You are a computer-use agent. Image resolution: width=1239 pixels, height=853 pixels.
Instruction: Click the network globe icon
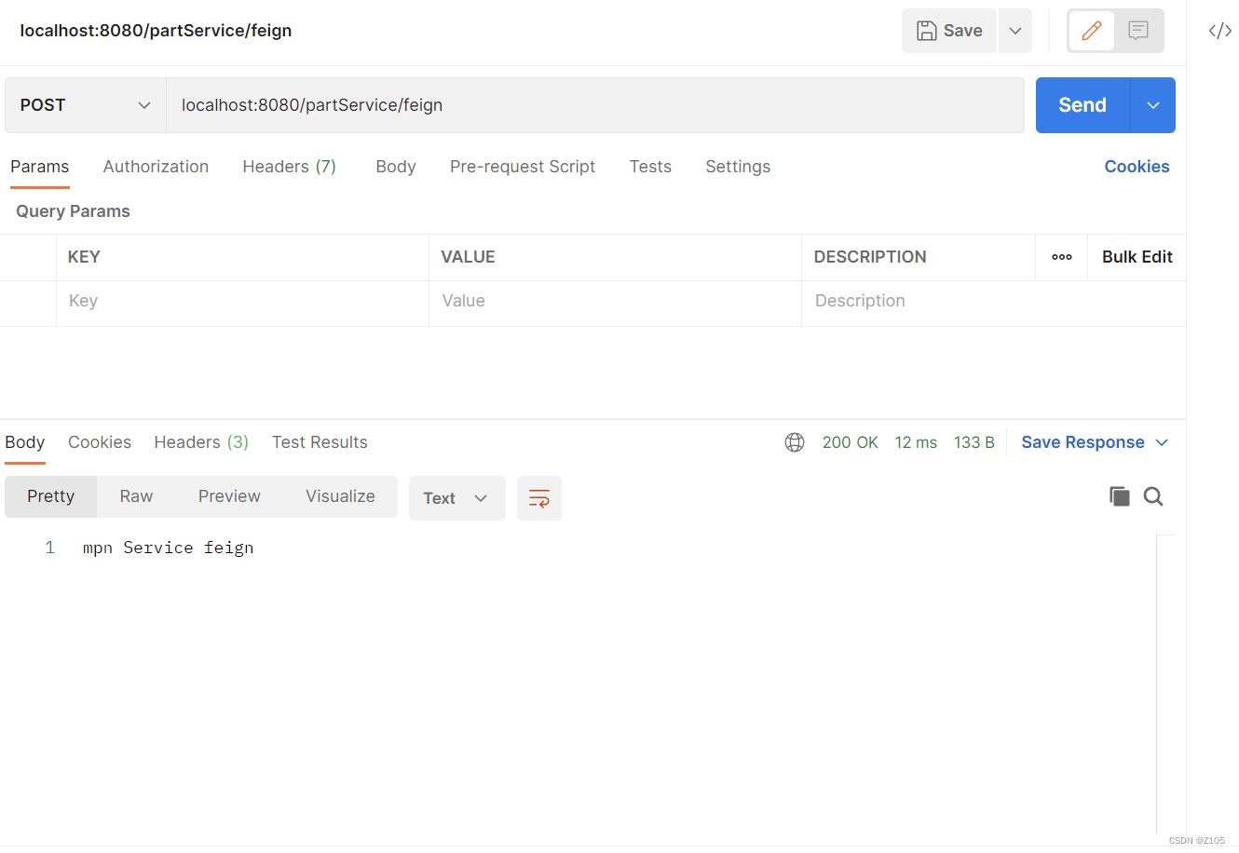coord(795,442)
